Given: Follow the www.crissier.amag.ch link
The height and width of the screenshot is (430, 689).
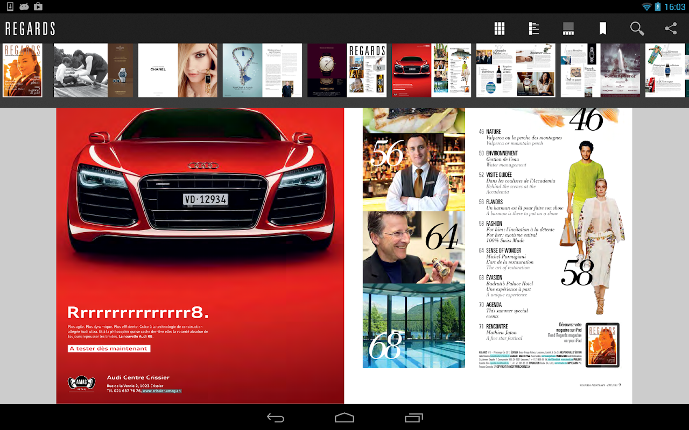Looking at the screenshot, I should 162,391.
